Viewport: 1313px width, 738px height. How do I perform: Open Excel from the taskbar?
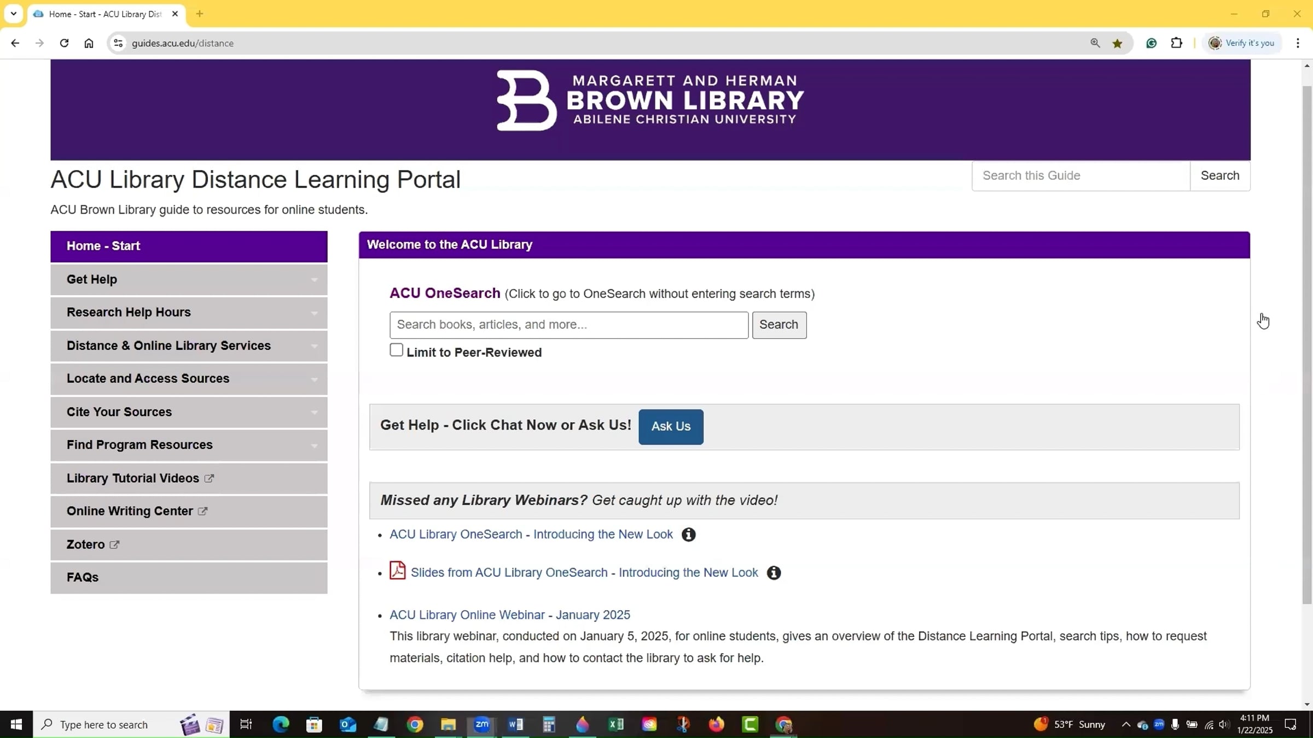tap(615, 724)
